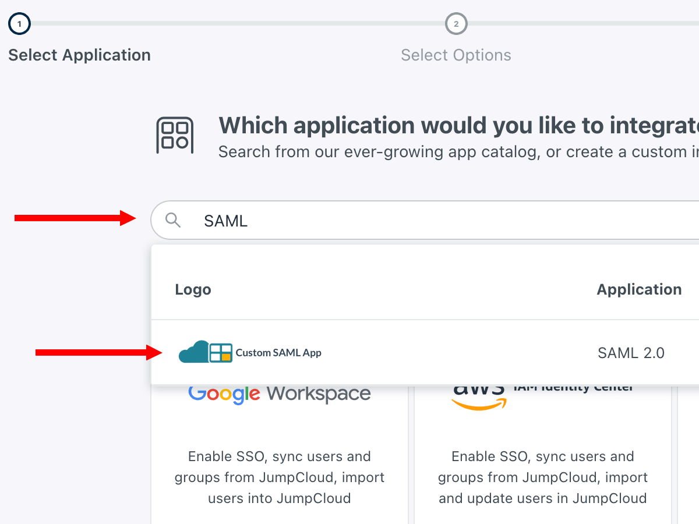Click the application integration heading

coord(458,125)
